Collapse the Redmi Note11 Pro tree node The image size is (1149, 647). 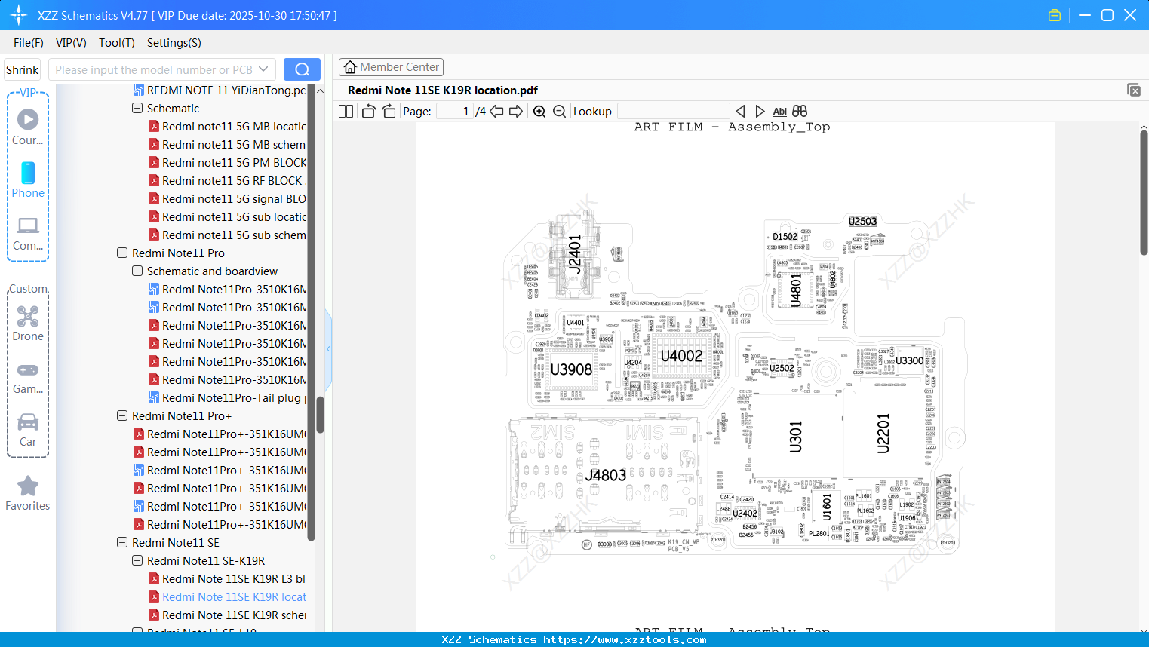(x=121, y=253)
